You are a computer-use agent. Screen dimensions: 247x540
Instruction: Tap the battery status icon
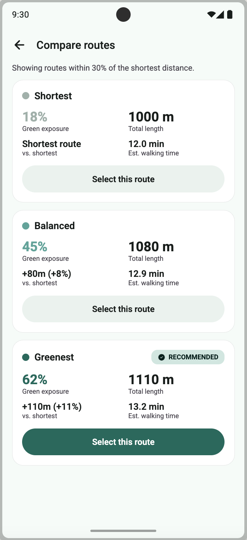230,15
